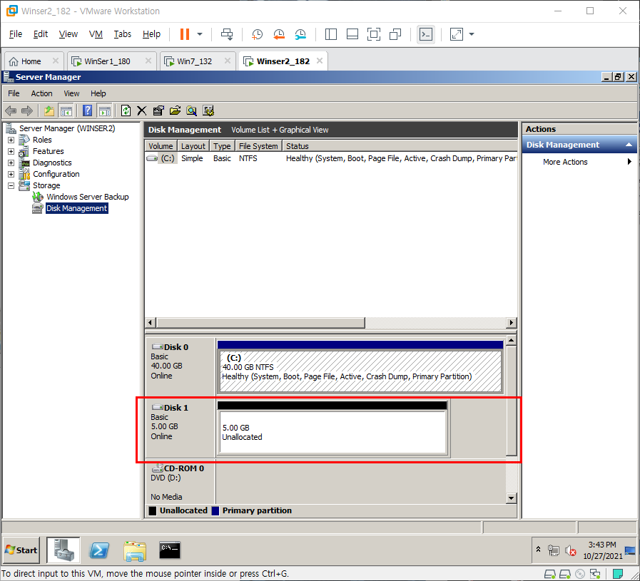Screen dimensions: 640x581
Task: Take a snapshot of this virtual machine
Action: [x=257, y=34]
